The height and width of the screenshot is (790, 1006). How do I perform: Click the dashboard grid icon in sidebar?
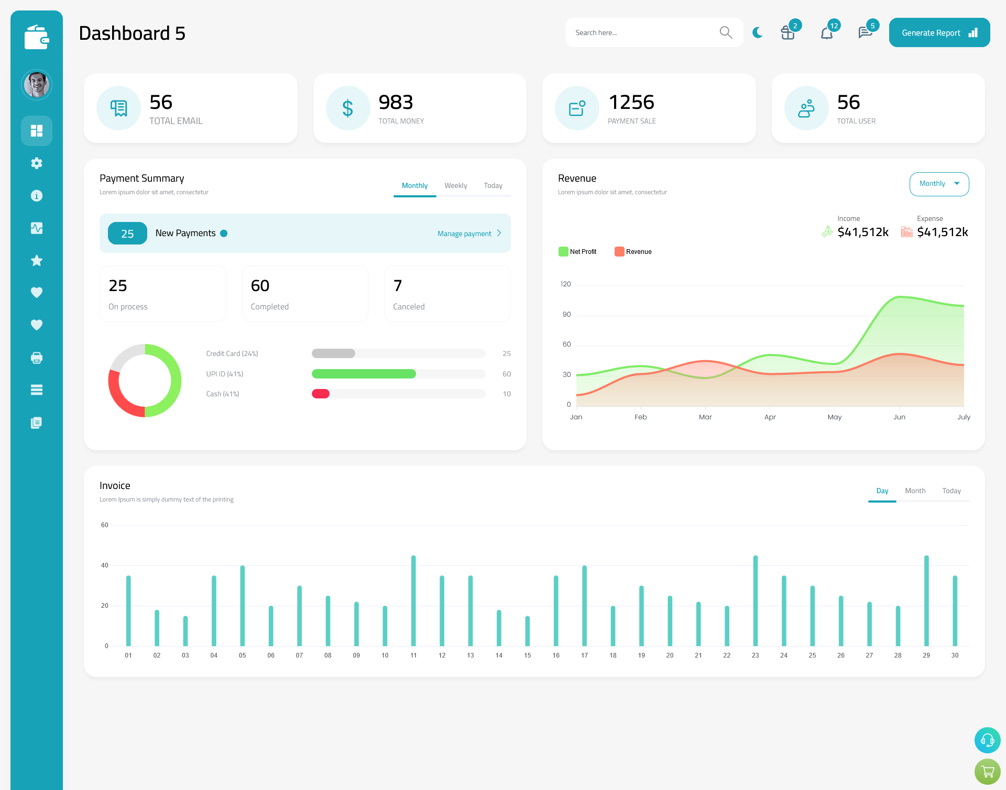click(37, 130)
